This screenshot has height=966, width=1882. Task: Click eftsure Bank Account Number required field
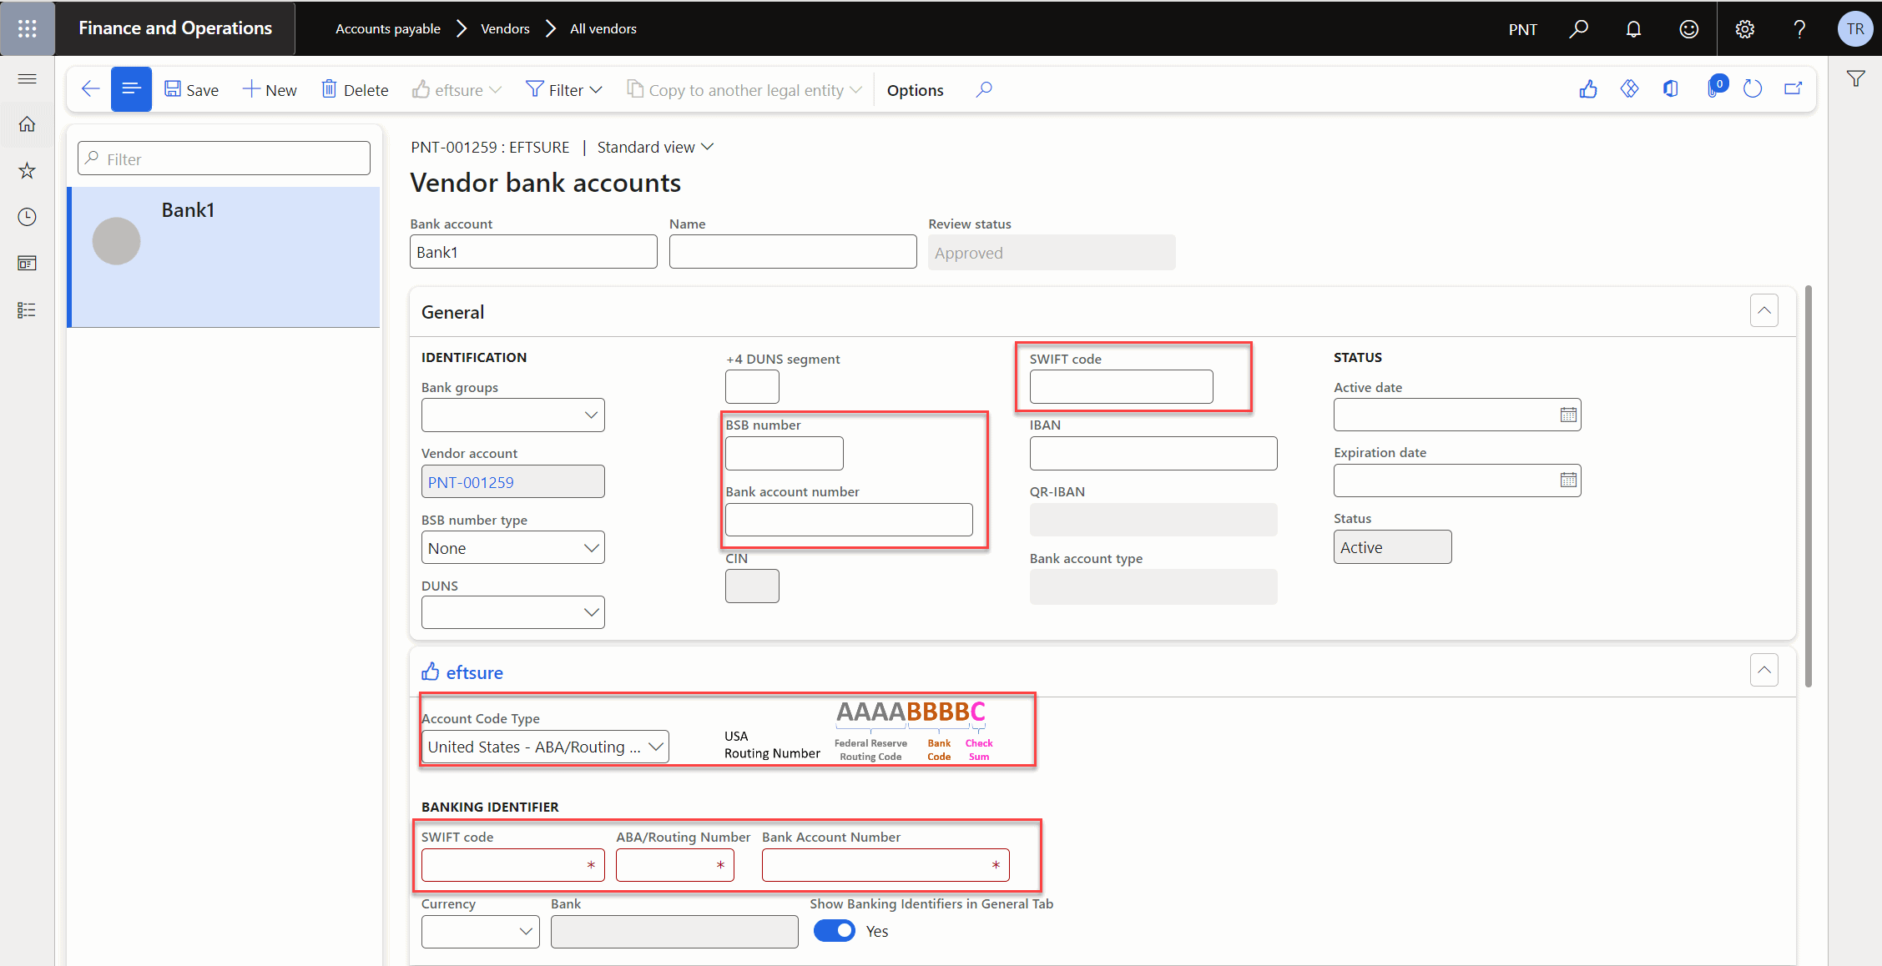click(885, 865)
